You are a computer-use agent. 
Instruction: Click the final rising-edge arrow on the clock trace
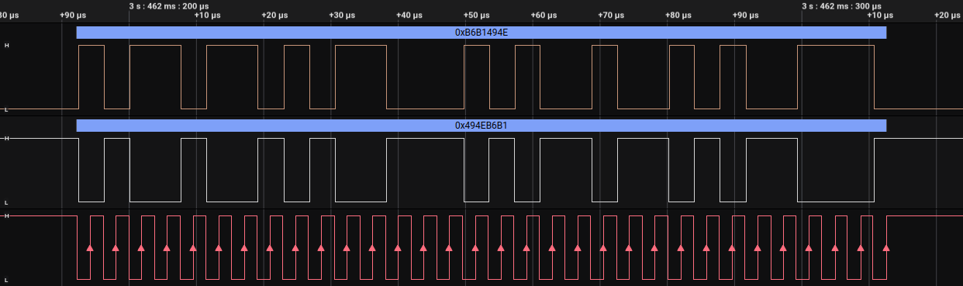coord(886,248)
